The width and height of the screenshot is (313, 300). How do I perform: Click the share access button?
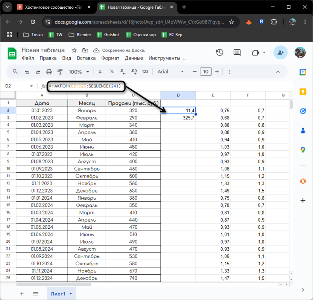[x=281, y=53]
